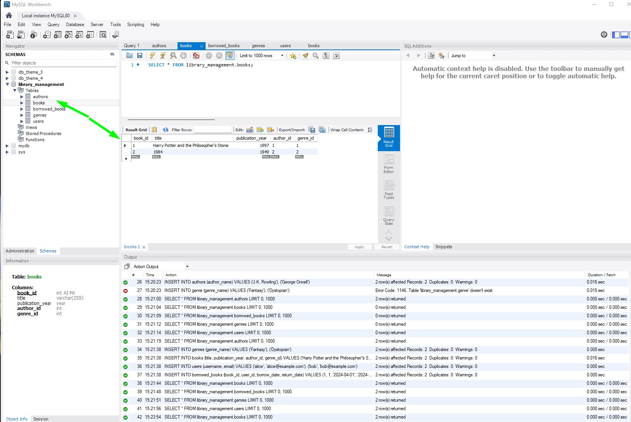This screenshot has height=422, width=631.
Task: Focus the Filter objects search field
Action: tap(63, 63)
